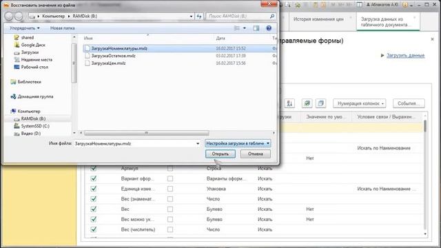The width and height of the screenshot is (441, 248).
Task: Click the sort A-Z icon above the table
Action: click(x=289, y=103)
